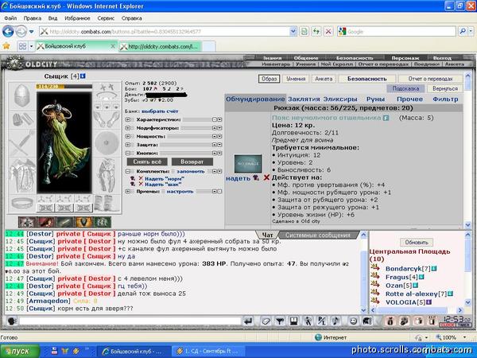The width and height of the screenshot is (477, 358).
Task: Click the запомнить set link
Action: click(191, 171)
